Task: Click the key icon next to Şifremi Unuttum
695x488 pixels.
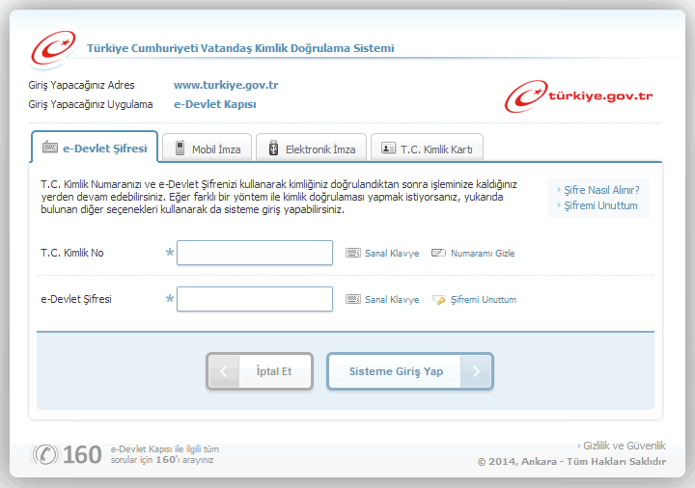Action: point(438,300)
